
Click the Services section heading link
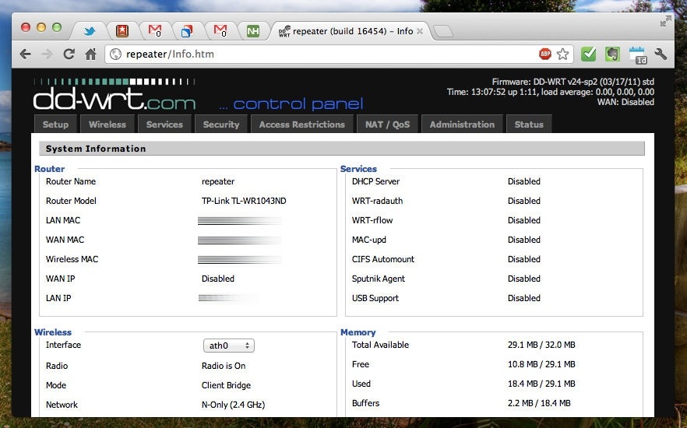[x=358, y=169]
